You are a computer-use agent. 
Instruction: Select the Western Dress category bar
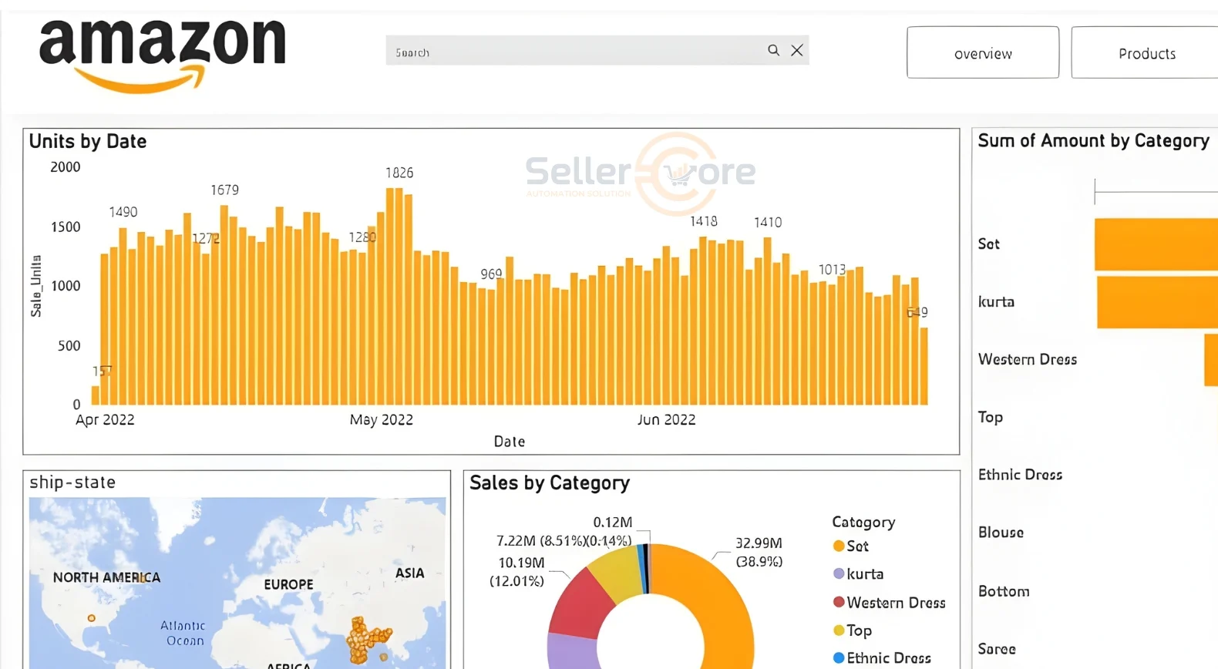(x=1211, y=360)
